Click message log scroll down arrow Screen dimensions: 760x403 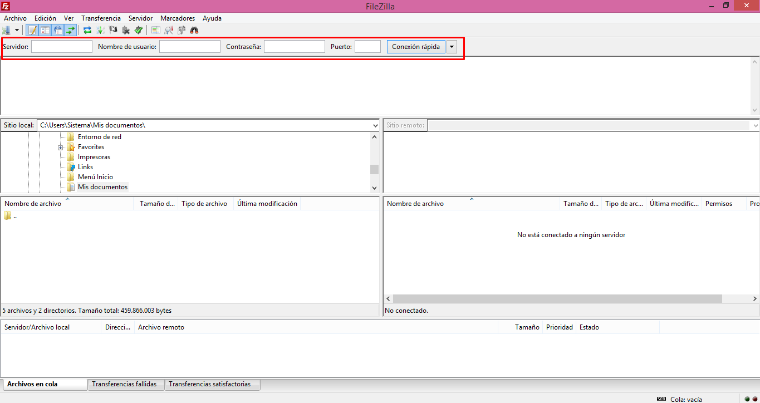pyautogui.click(x=755, y=110)
